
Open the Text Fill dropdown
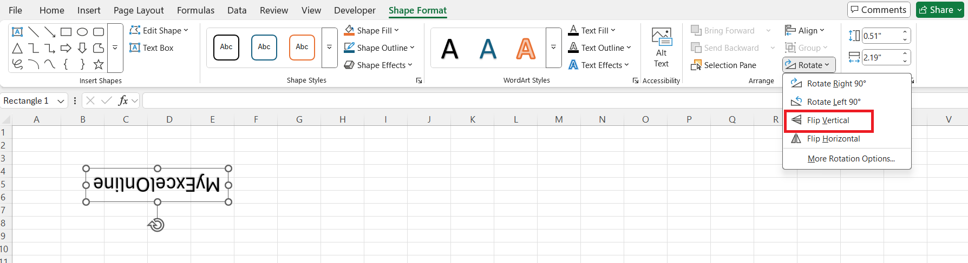pos(592,31)
